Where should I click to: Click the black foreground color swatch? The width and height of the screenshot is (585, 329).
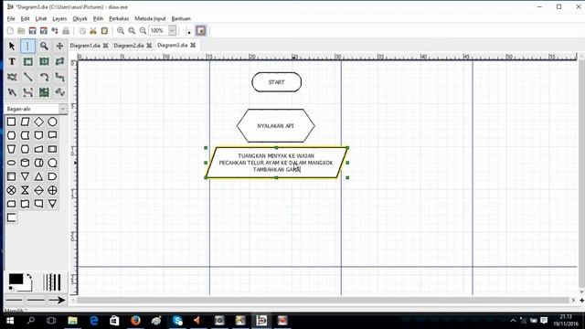(x=16, y=279)
